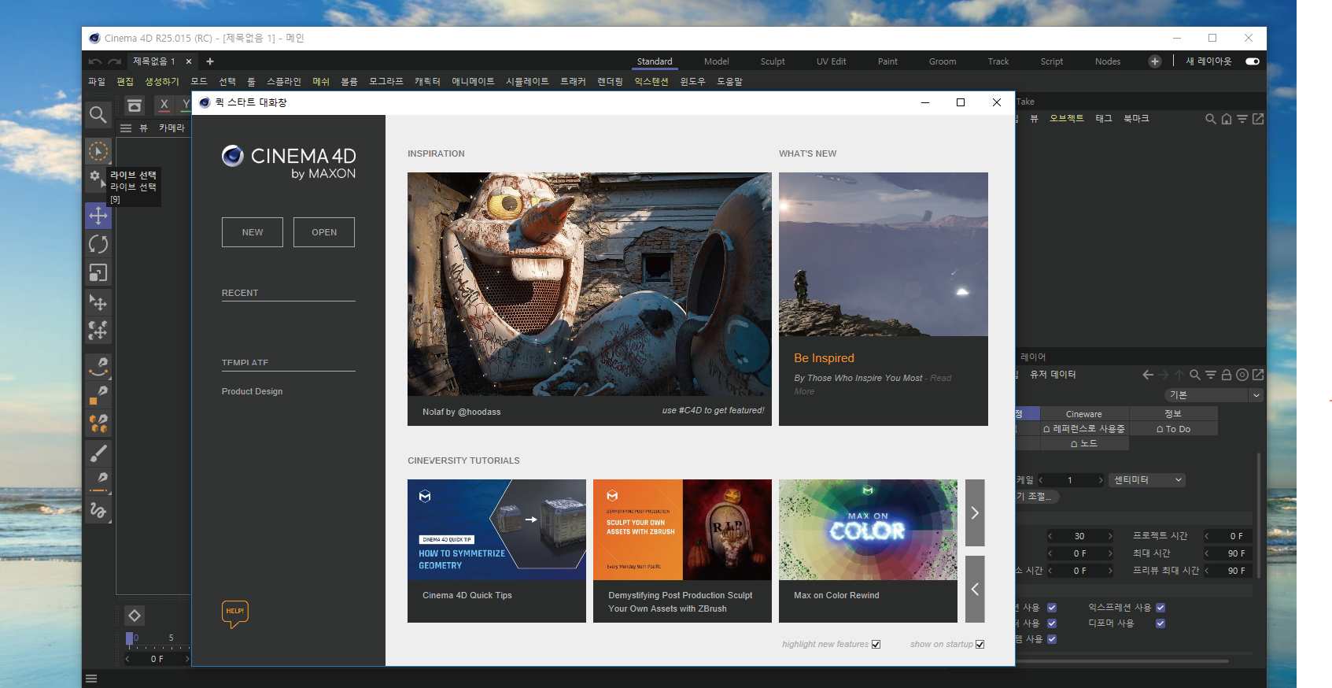Screen dimensions: 1332x688
Task: Toggle the 디포머 사용 checkbox
Action: tap(1160, 623)
